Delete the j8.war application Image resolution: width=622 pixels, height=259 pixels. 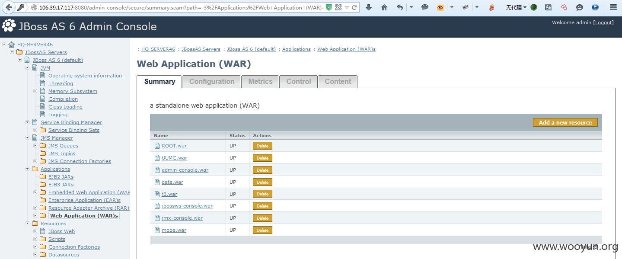point(262,194)
